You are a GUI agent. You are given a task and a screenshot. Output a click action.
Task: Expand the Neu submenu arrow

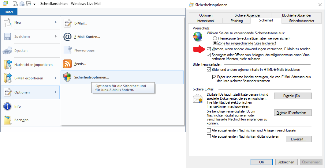pyautogui.click(x=56, y=22)
